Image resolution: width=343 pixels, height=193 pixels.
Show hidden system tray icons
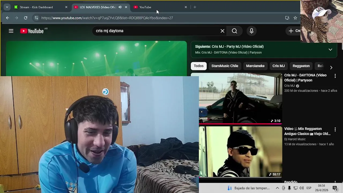point(277,188)
